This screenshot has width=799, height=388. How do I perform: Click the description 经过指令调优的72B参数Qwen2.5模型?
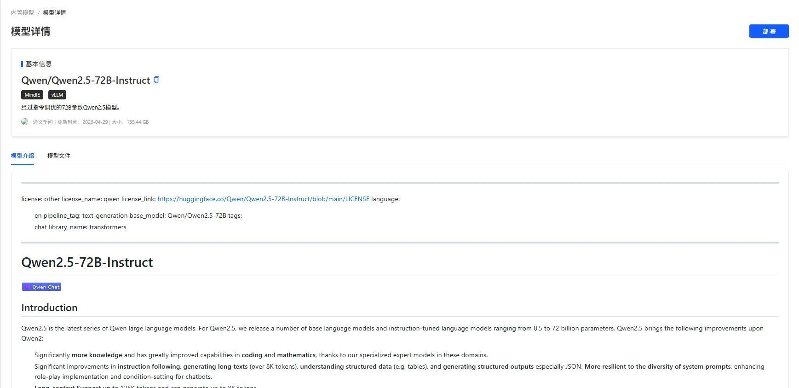pos(71,107)
